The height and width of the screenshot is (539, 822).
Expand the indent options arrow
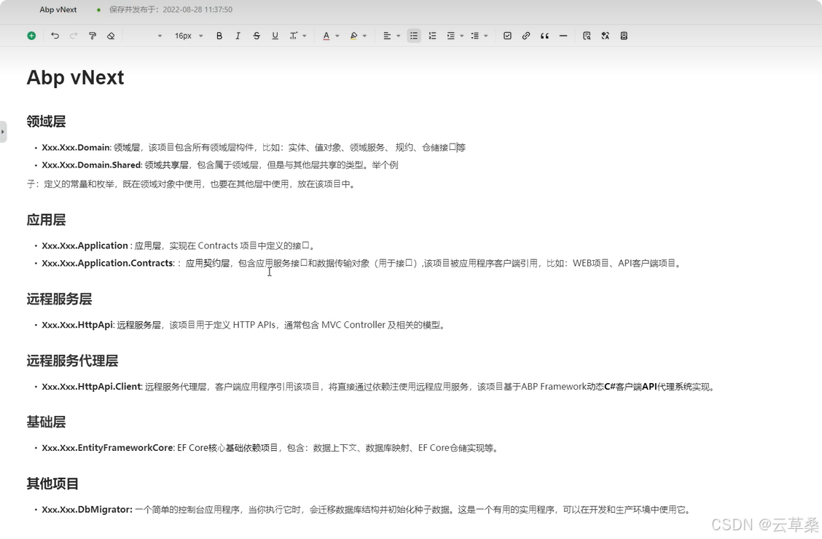coord(462,36)
